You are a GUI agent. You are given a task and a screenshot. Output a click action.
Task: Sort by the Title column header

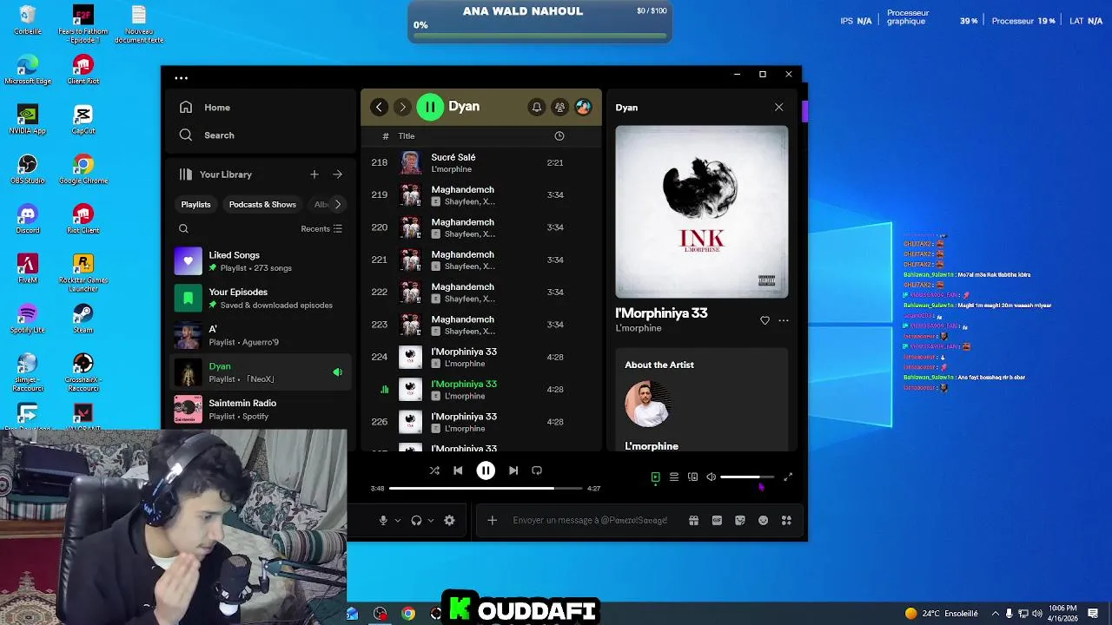(407, 136)
